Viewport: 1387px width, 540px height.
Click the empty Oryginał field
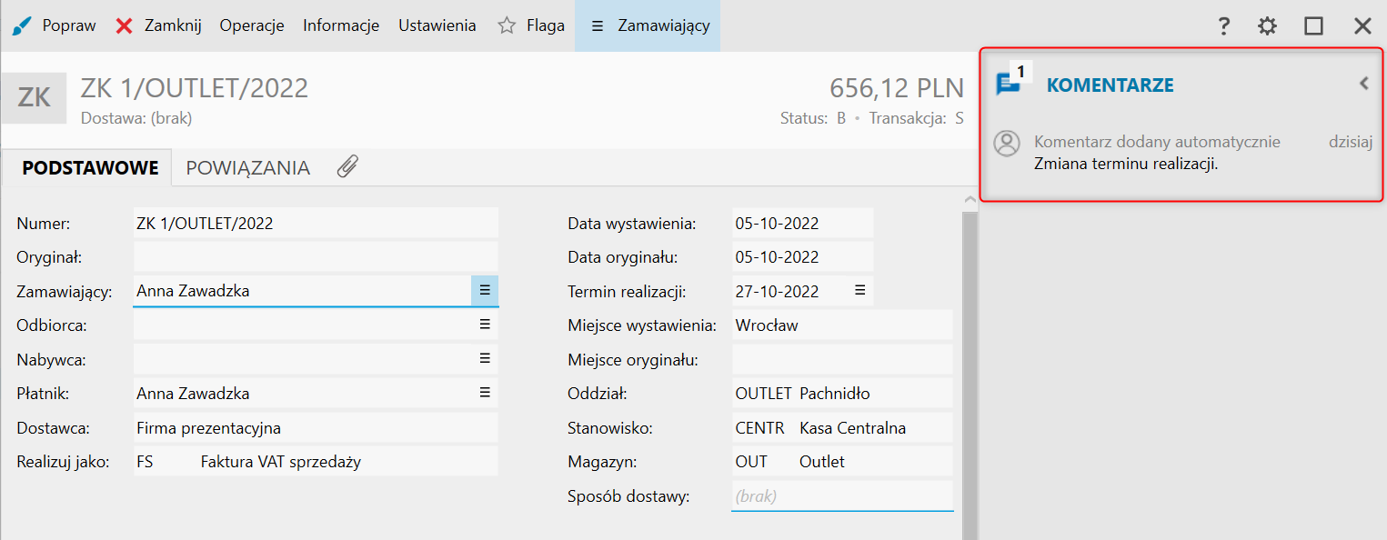(x=316, y=256)
